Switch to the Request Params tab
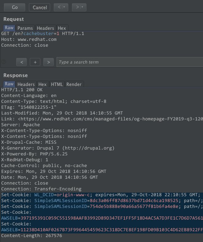Image resolution: width=203 pixels, height=242 pixels. 25,28
